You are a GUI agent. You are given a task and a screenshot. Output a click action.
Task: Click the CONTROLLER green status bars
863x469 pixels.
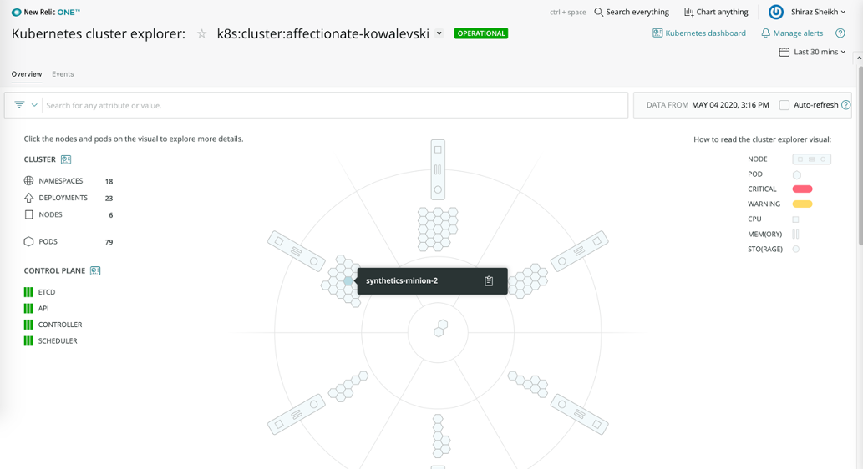coord(28,325)
